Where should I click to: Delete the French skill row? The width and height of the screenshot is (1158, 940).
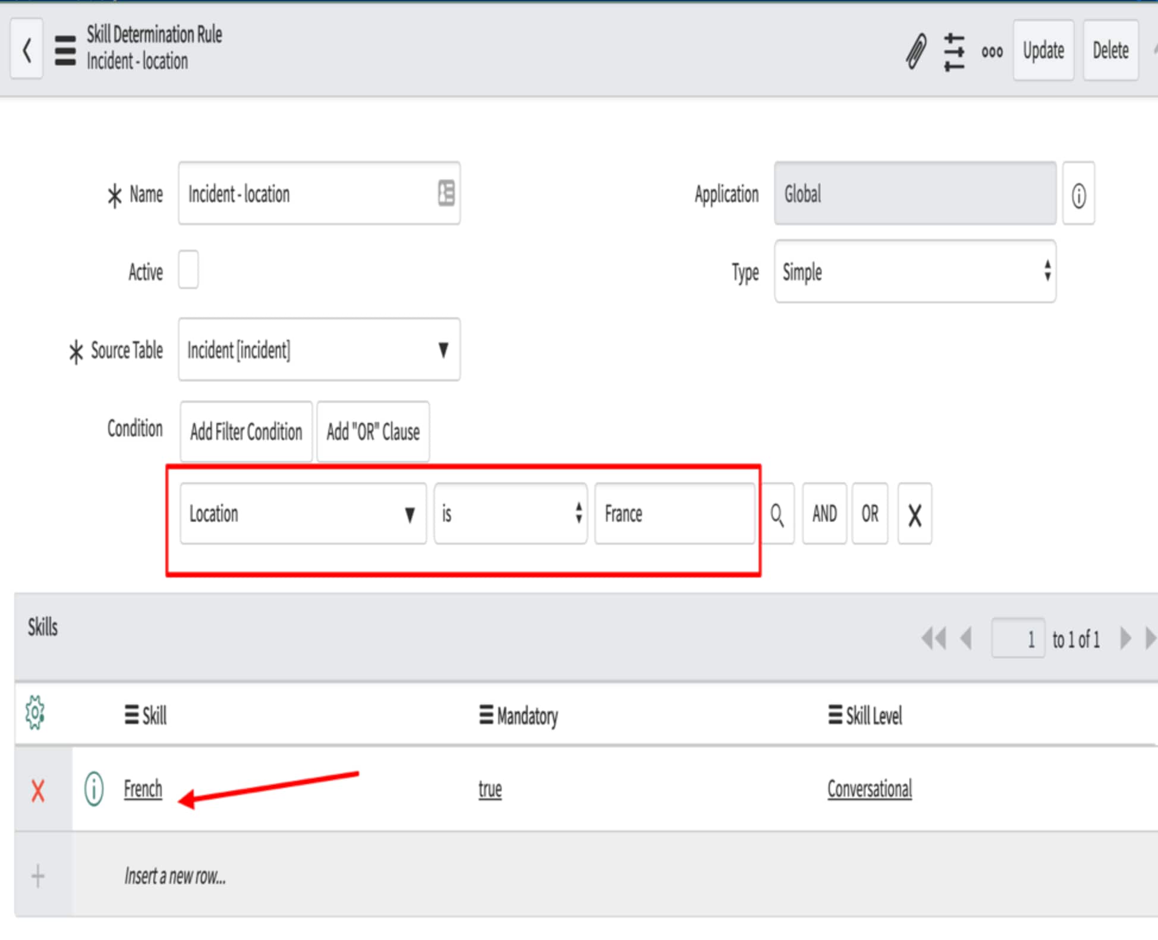(37, 790)
